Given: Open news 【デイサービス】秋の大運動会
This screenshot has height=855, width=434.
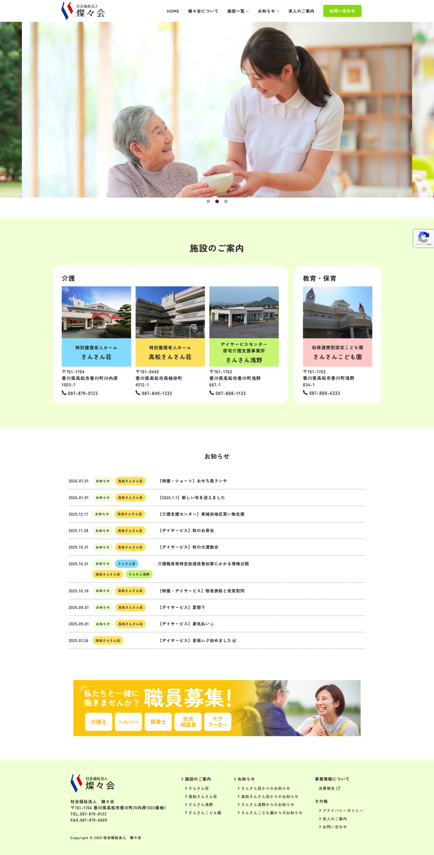Looking at the screenshot, I should [x=188, y=547].
